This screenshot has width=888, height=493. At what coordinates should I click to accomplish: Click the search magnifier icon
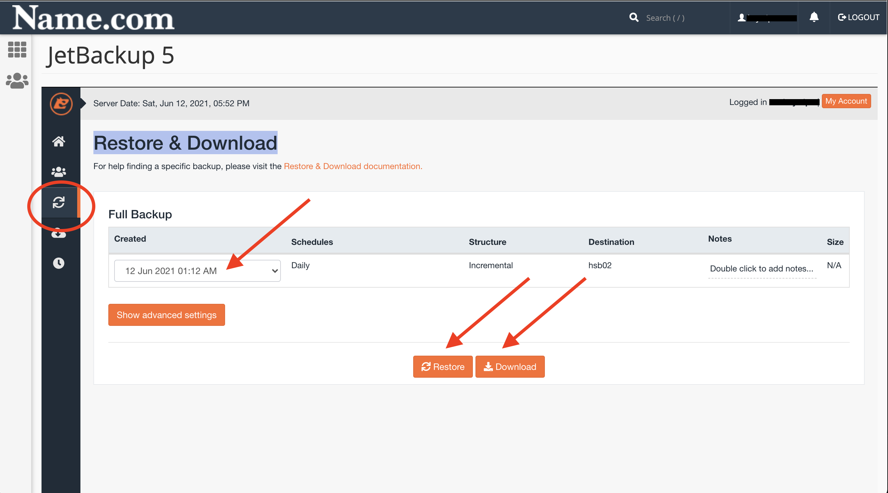tap(634, 17)
